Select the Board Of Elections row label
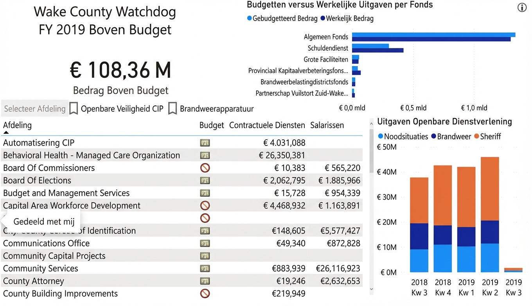The height and width of the screenshot is (306, 532). click(x=37, y=180)
